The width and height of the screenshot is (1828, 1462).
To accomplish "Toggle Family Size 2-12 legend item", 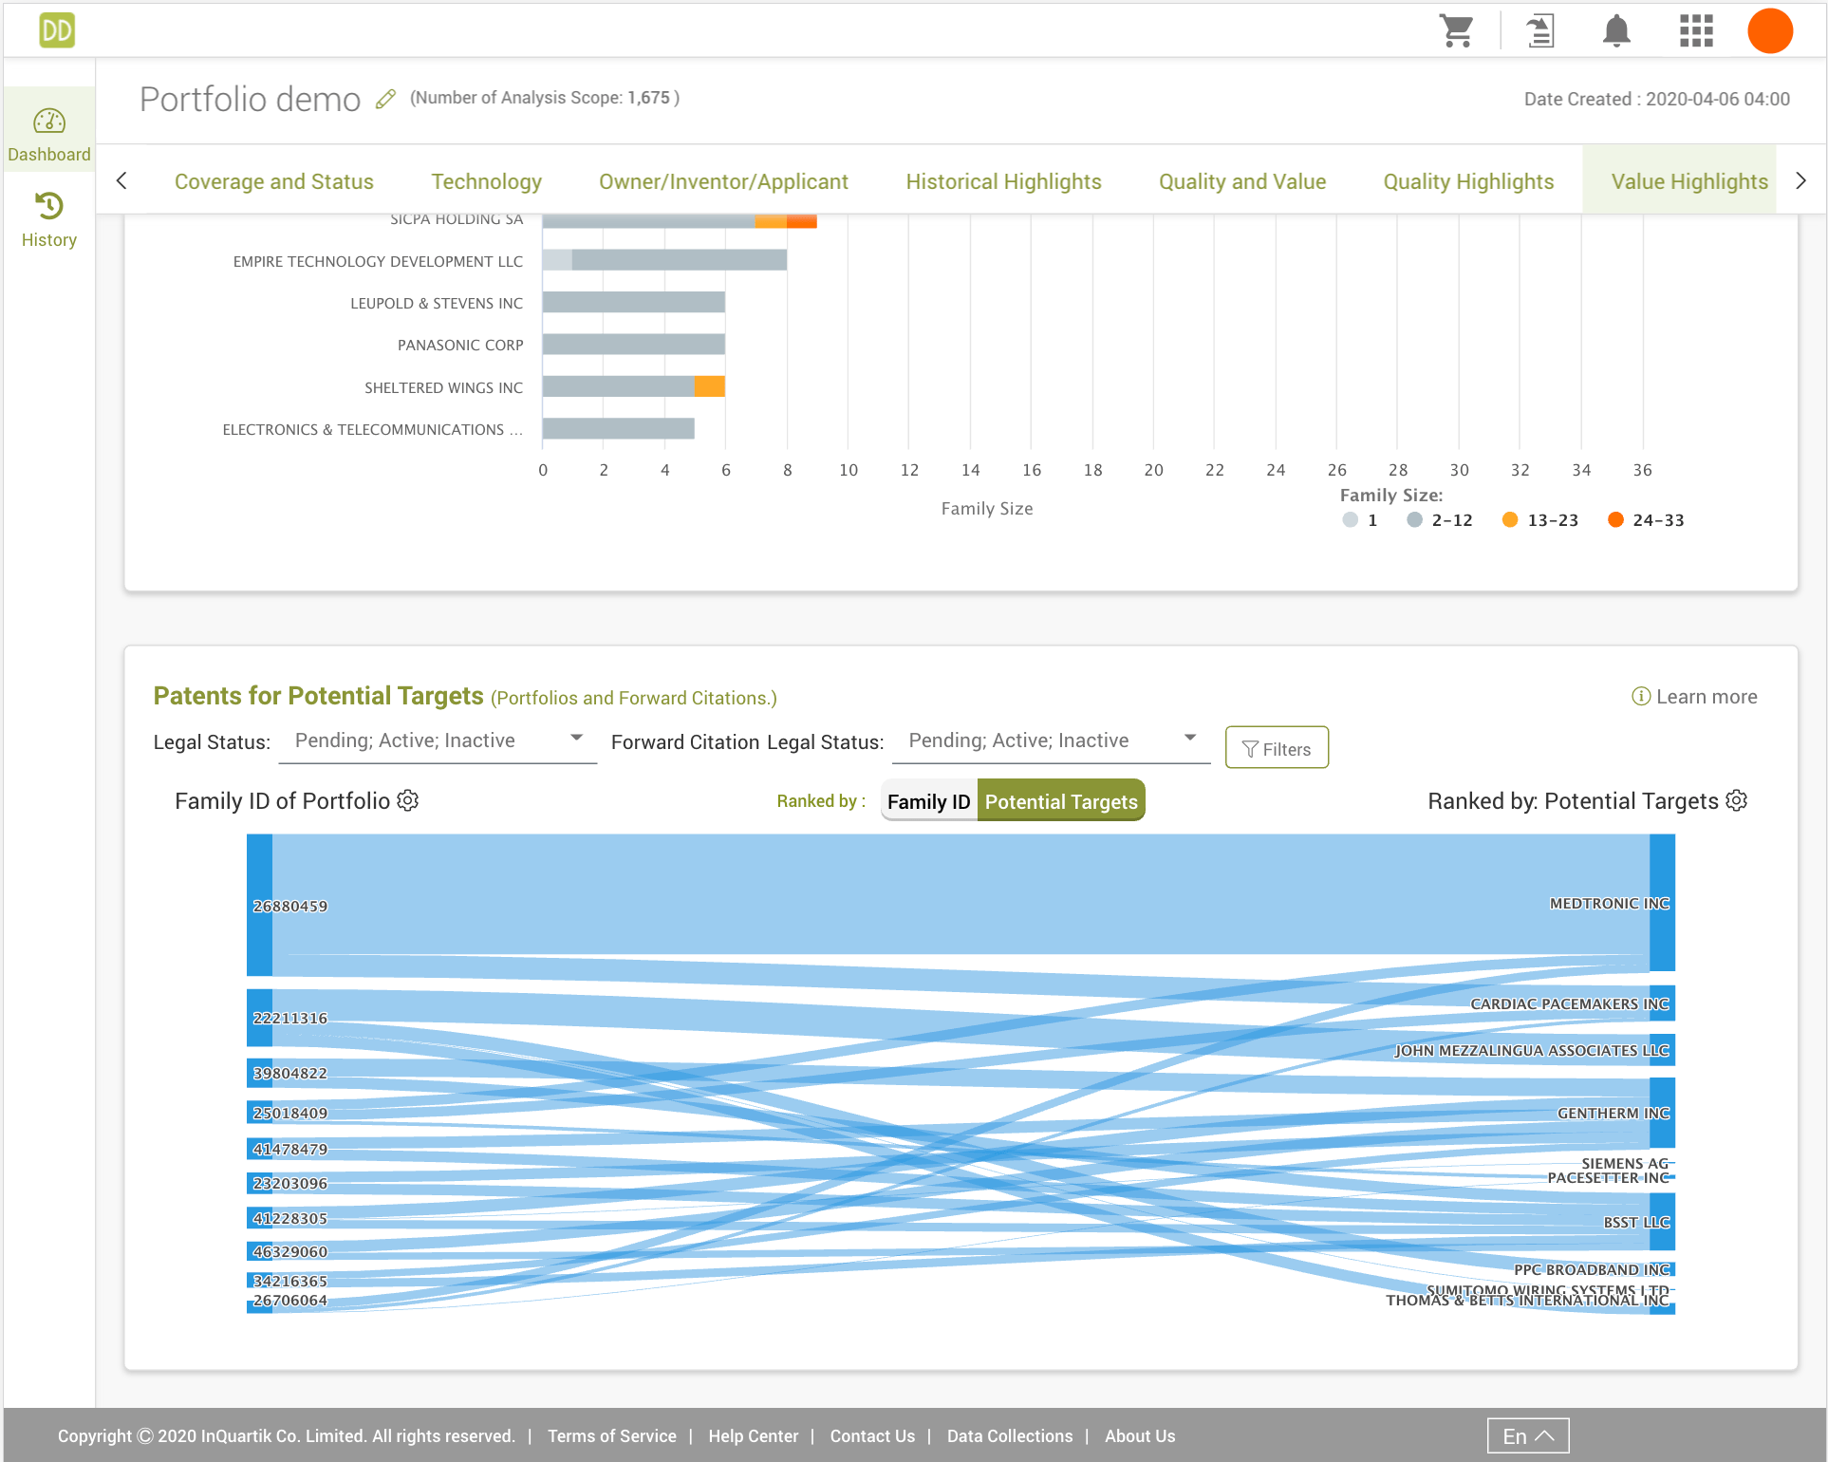I will (x=1440, y=520).
